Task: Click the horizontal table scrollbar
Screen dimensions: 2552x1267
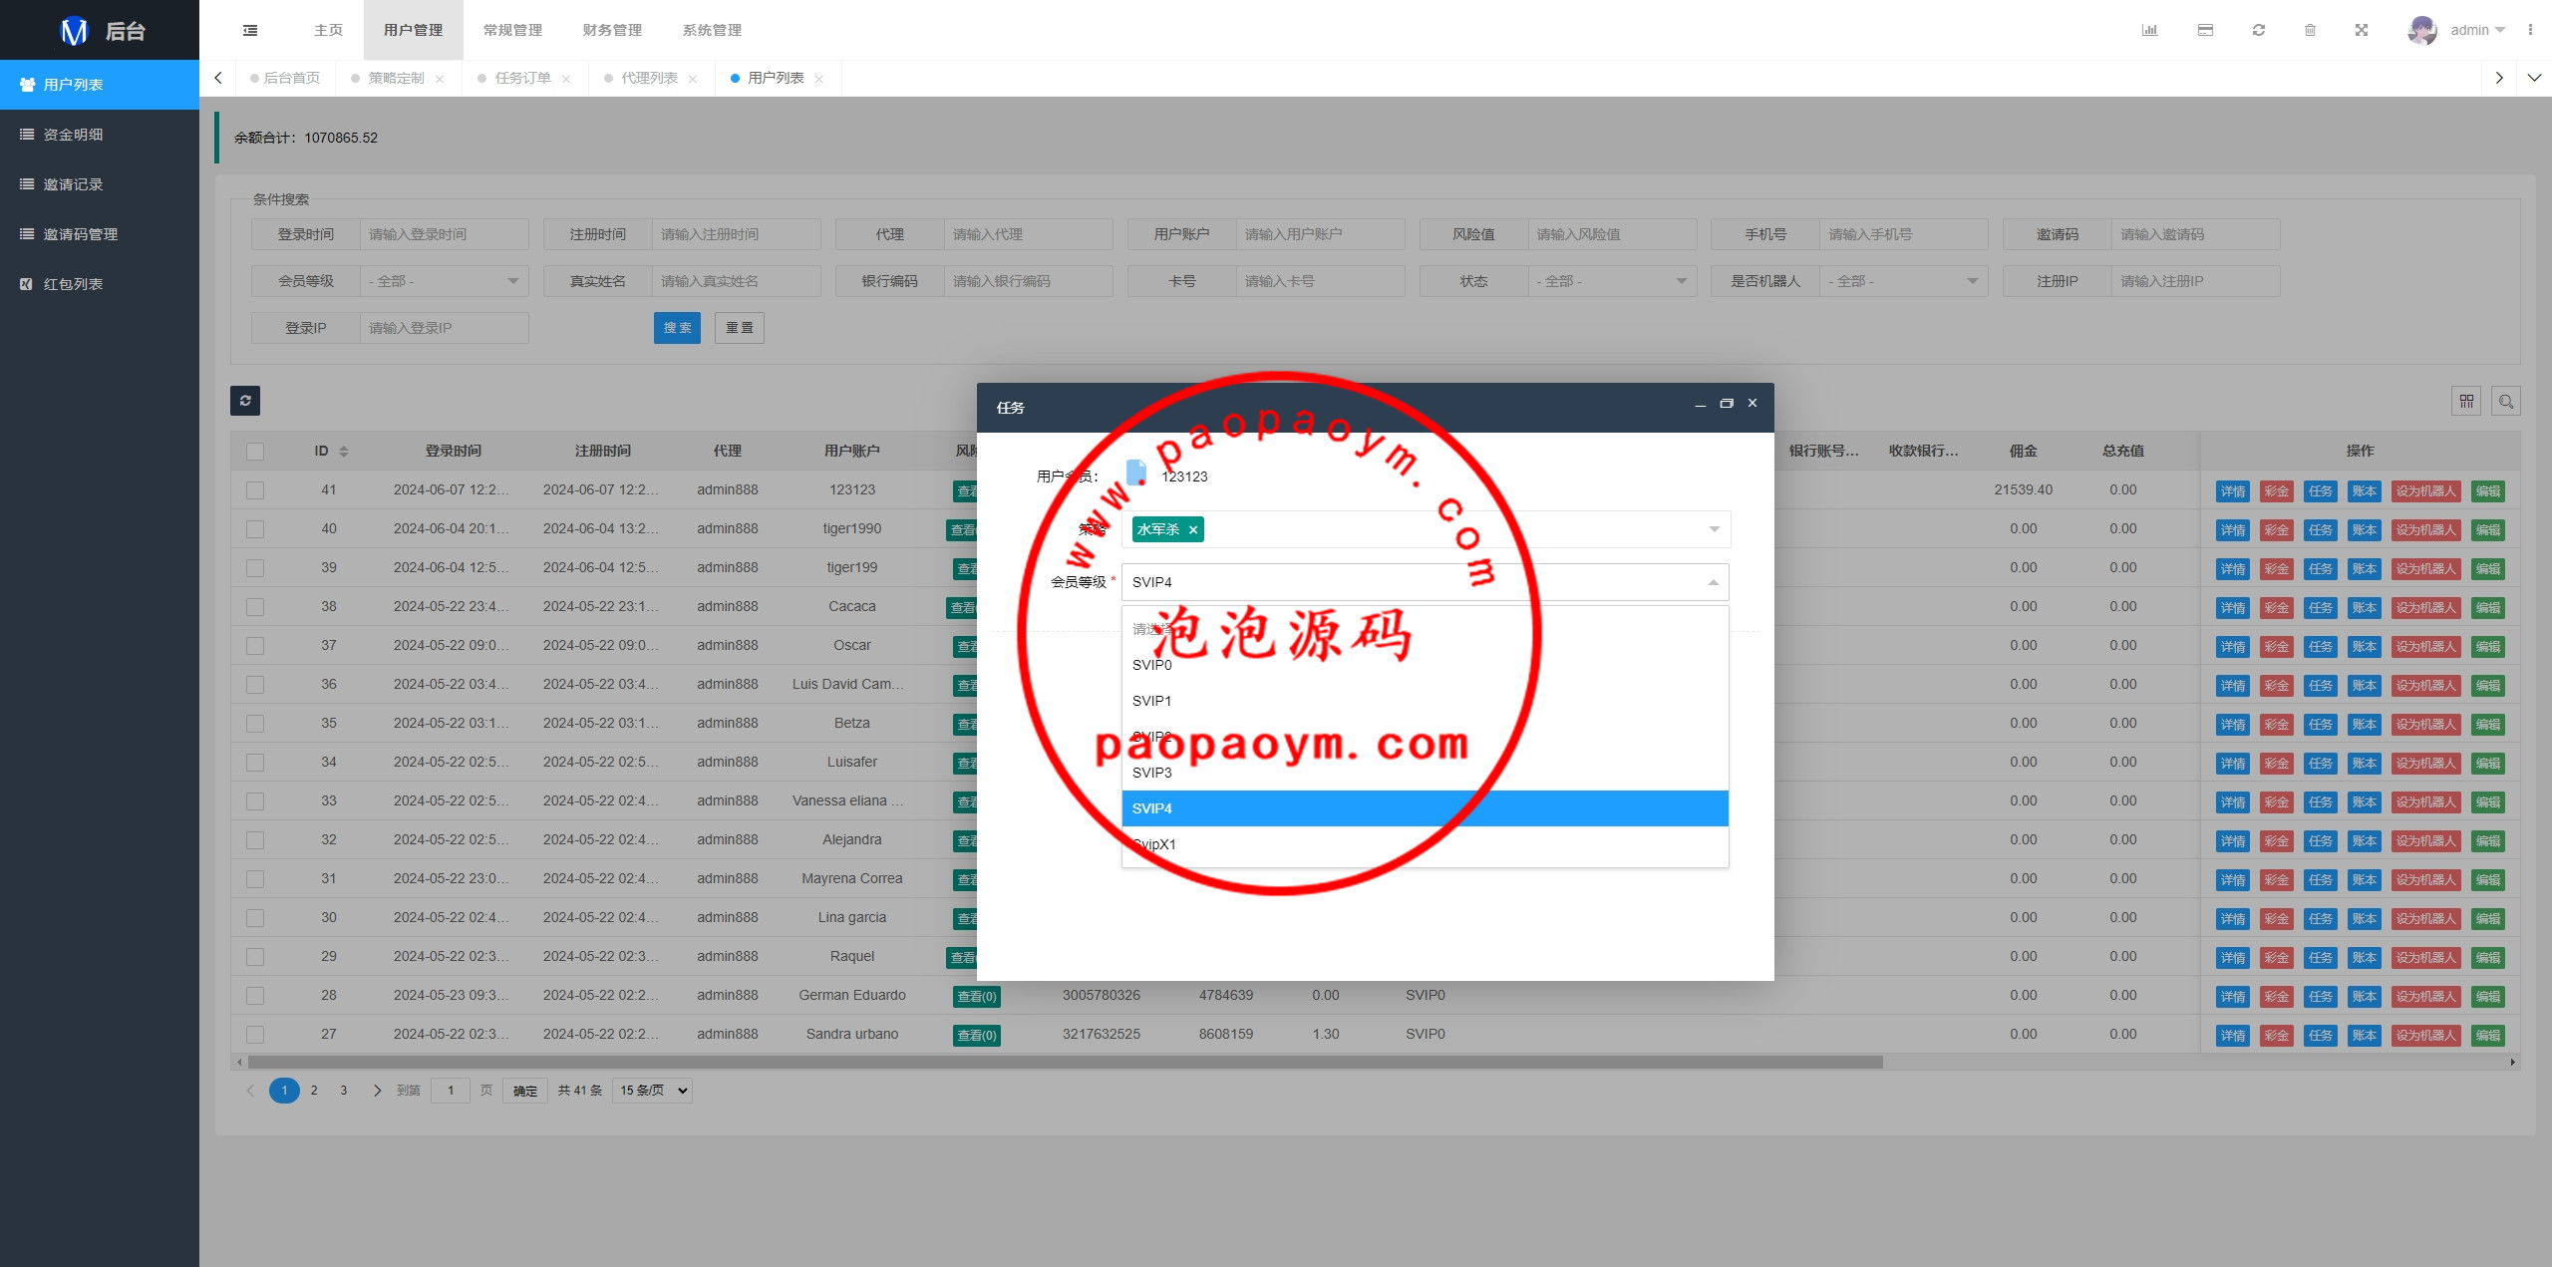Action: [x=1067, y=1062]
